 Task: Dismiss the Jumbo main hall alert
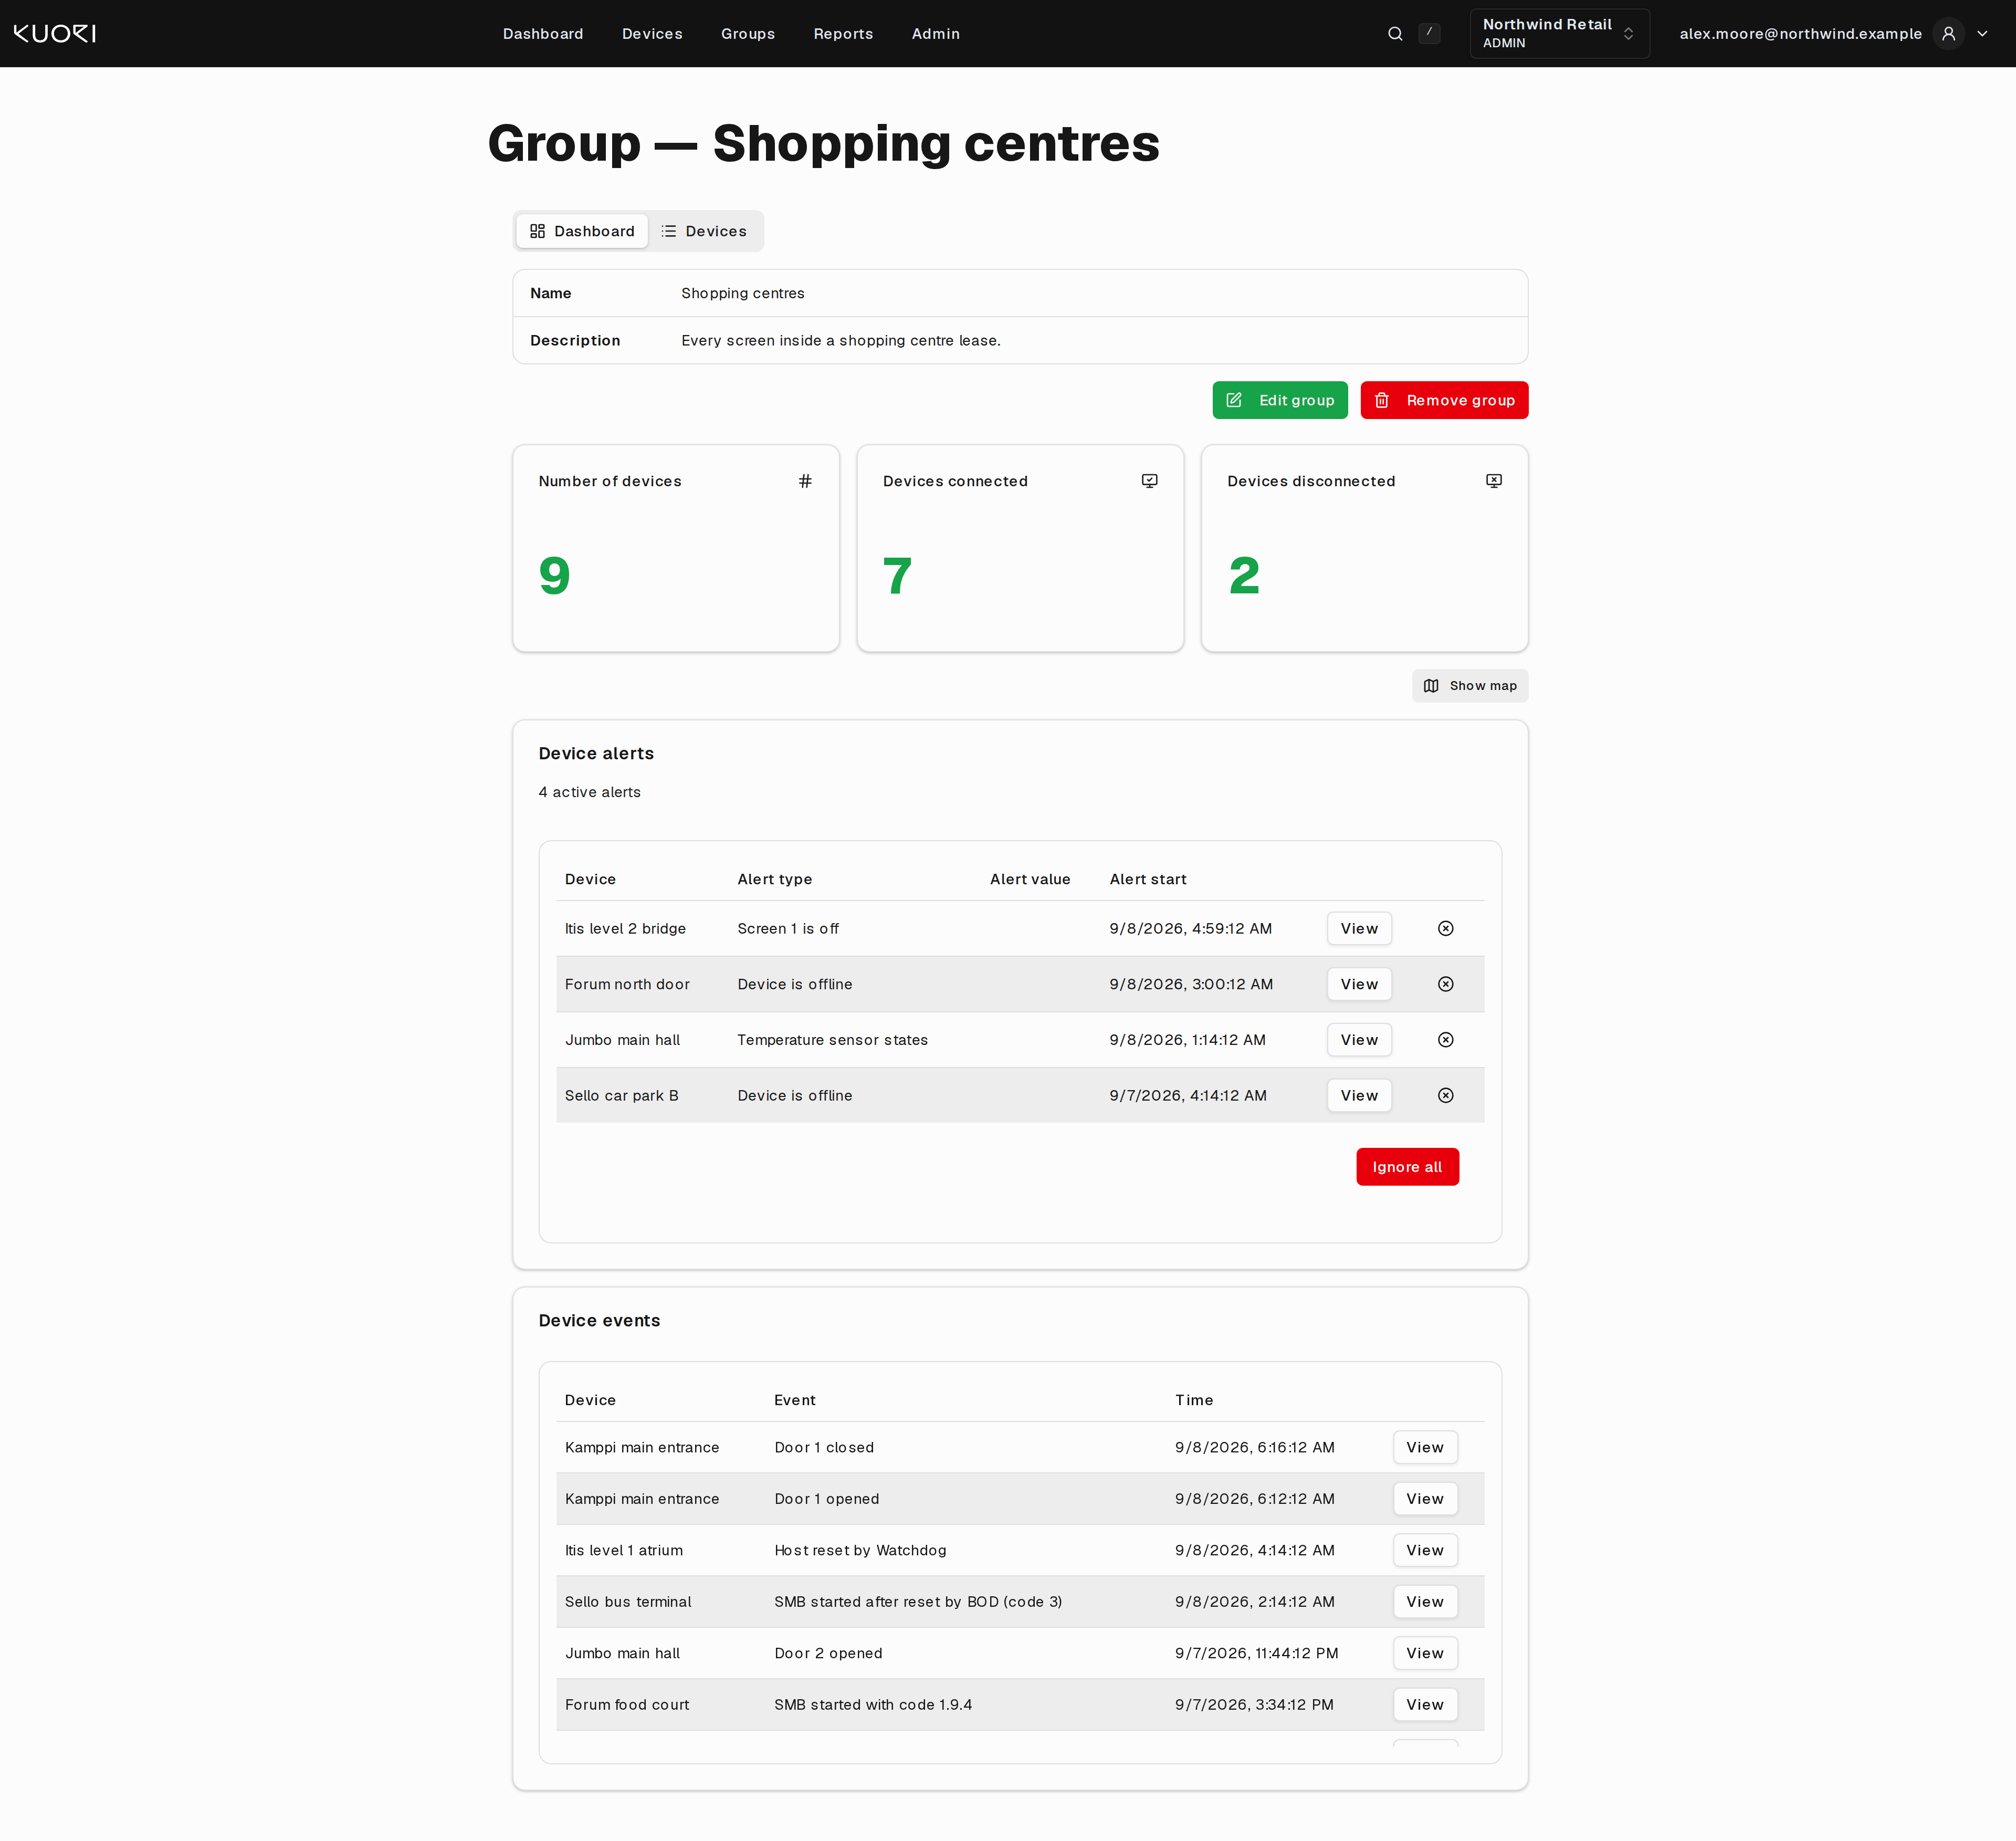tap(1445, 1040)
